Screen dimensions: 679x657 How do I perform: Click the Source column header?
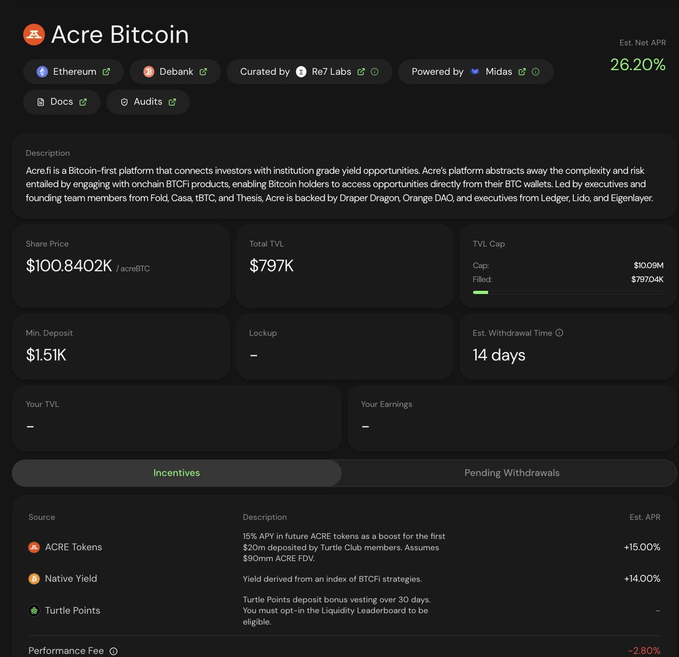coord(42,517)
